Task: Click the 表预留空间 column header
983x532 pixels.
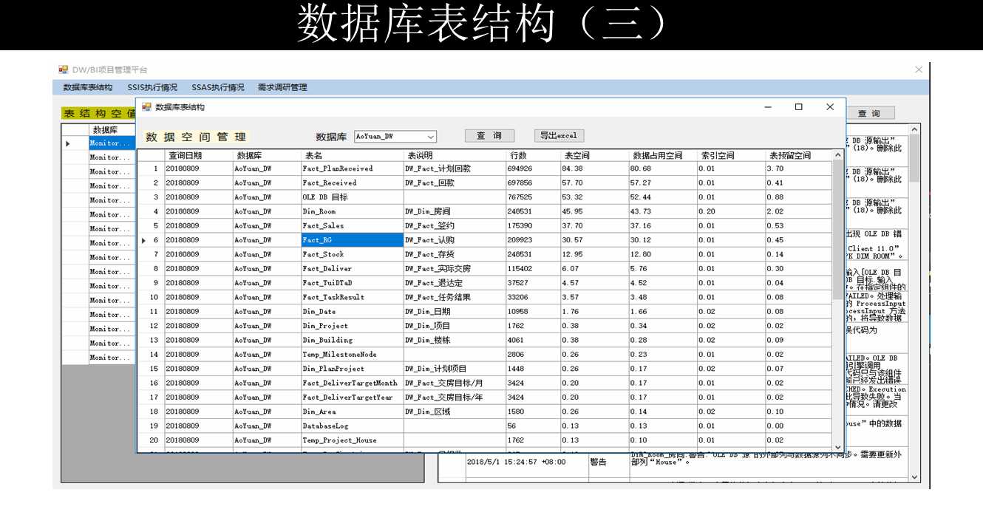Action: pyautogui.click(x=798, y=155)
